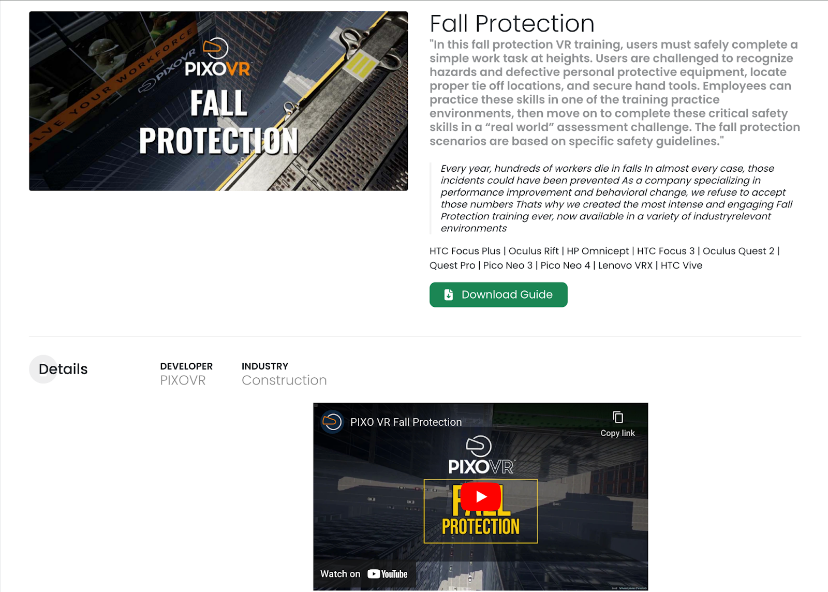This screenshot has height=592, width=828.
Task: Click the yellow Fall Protection title box in video
Action: tap(481, 511)
